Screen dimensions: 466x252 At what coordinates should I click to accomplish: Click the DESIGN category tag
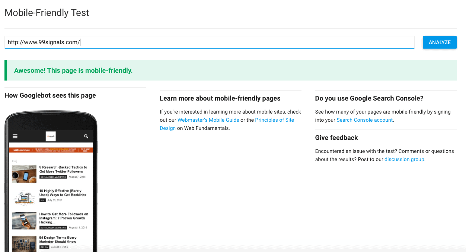[x=44, y=247]
